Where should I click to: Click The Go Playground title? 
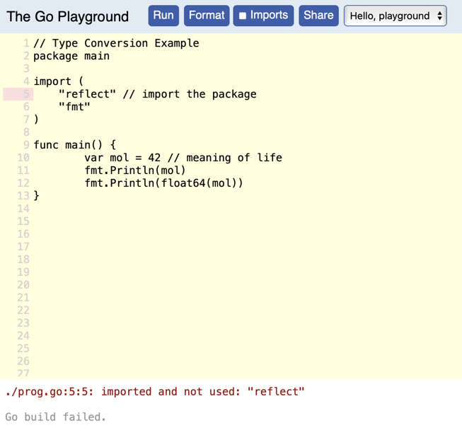click(x=68, y=16)
